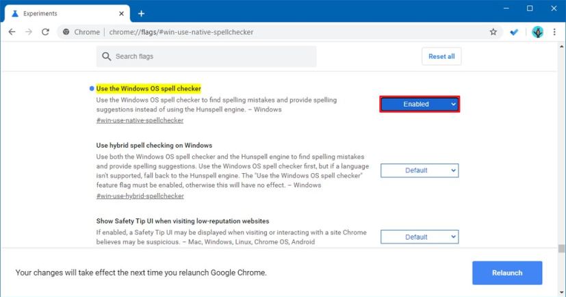The height and width of the screenshot is (297, 566).
Task: Reload the flags page
Action: pyautogui.click(x=45, y=31)
